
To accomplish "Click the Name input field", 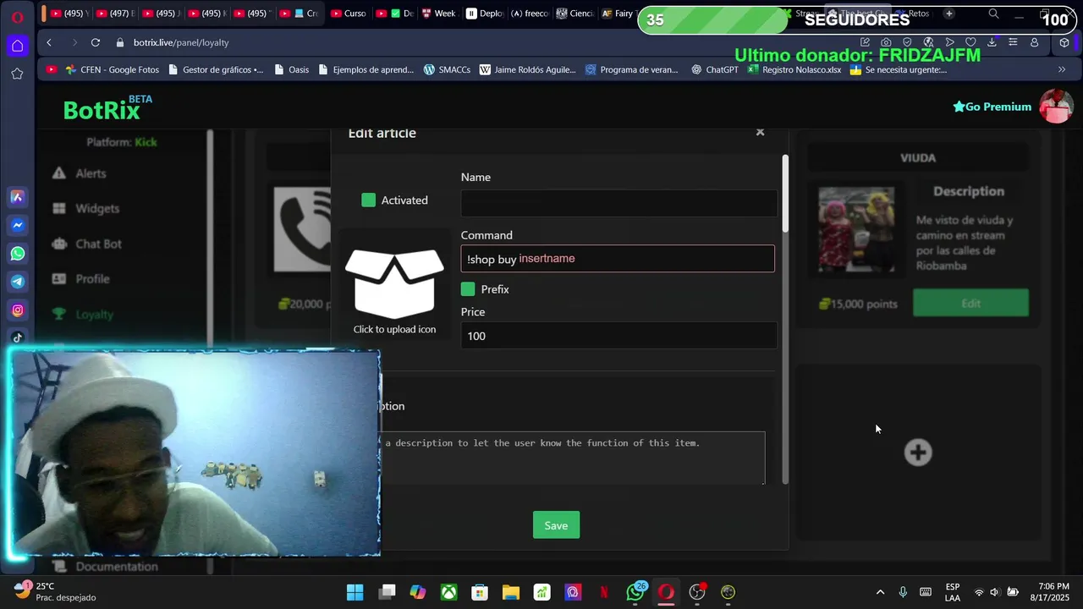I will point(618,203).
